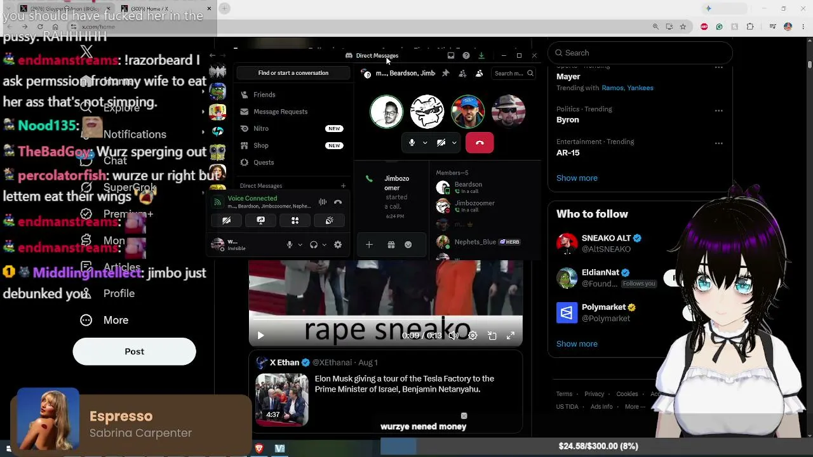Open soundboard button in voice panel

(x=329, y=220)
